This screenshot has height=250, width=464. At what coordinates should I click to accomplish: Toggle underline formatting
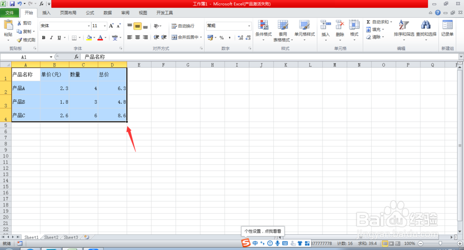click(59, 38)
